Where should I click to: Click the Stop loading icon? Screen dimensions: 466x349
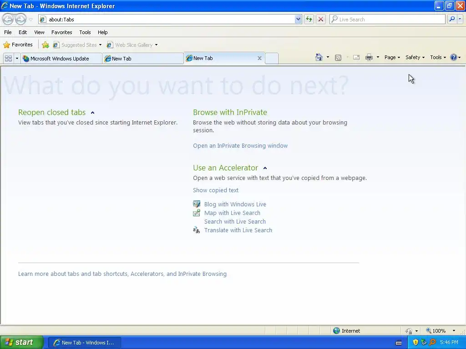pos(321,19)
